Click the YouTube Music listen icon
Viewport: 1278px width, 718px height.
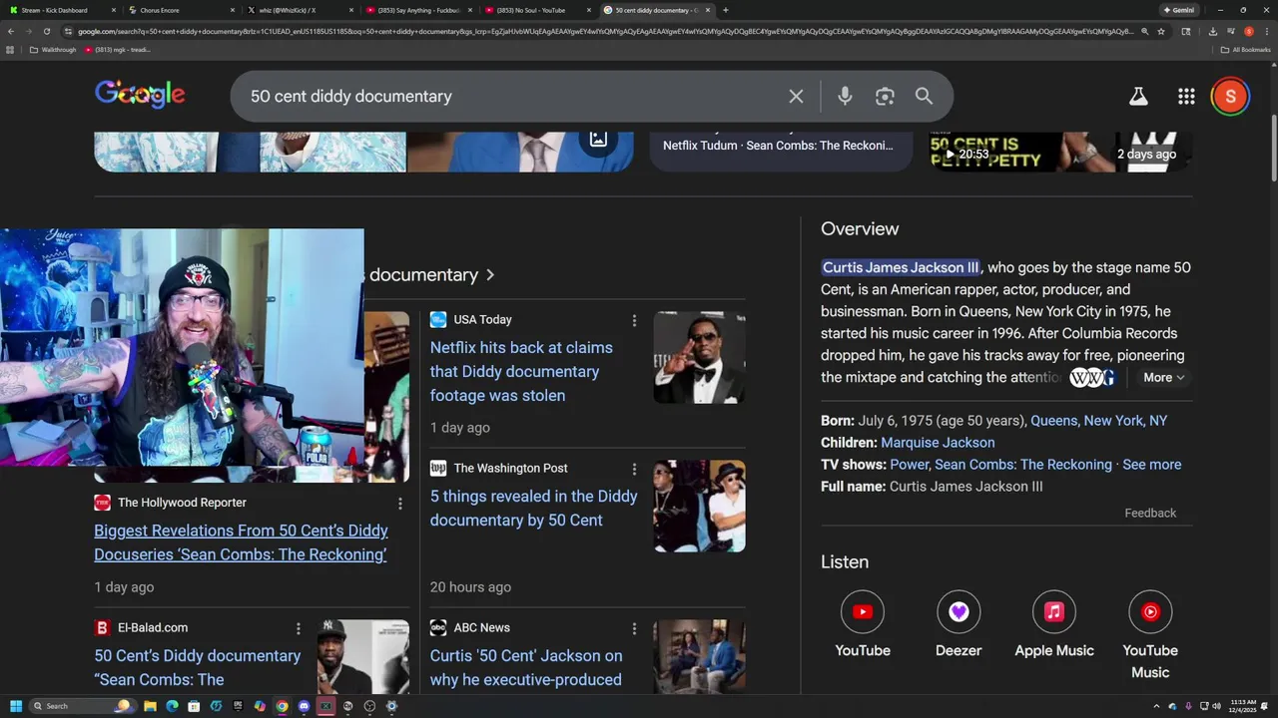click(x=1150, y=612)
